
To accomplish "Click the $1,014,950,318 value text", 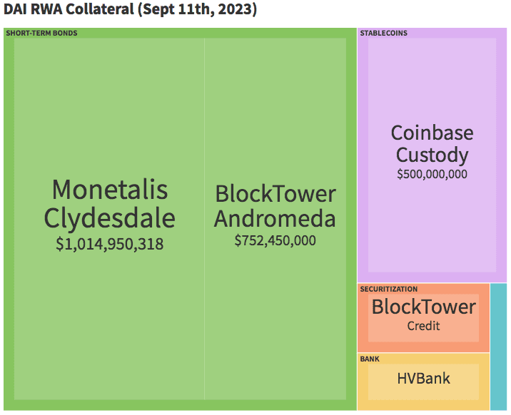I will point(109,244).
